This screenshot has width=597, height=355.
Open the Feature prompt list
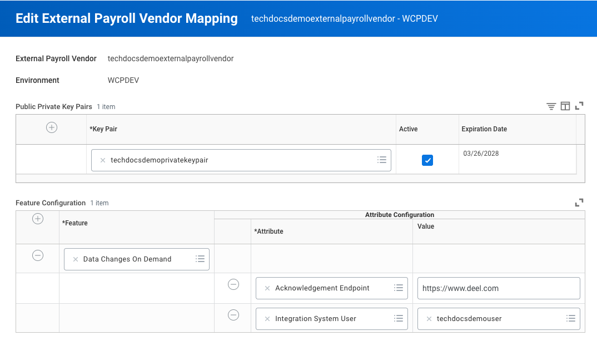pos(200,259)
